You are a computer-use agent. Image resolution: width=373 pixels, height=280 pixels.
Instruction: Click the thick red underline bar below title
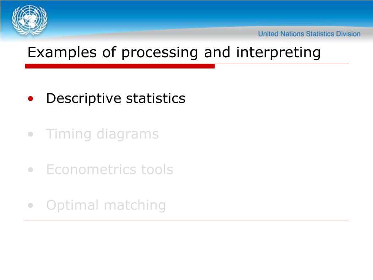[119, 66]
